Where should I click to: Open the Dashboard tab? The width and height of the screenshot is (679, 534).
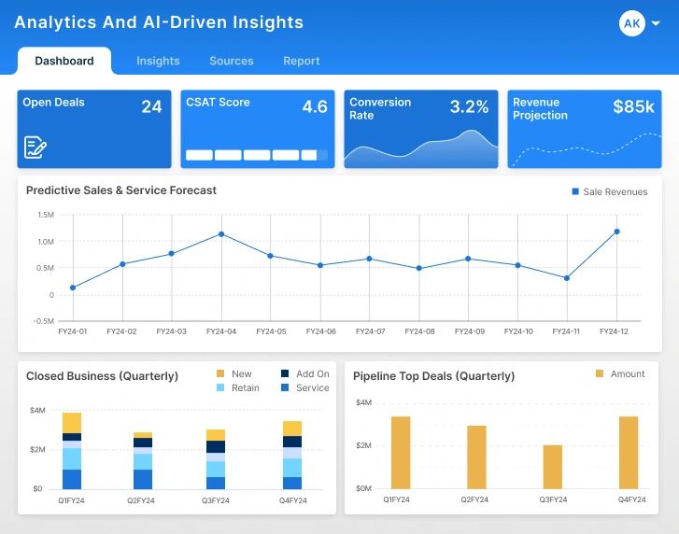point(64,61)
